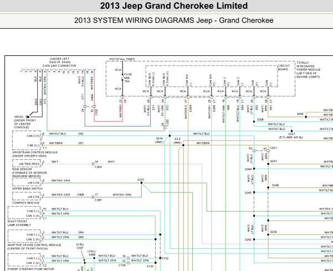Click the '(3.6L) S167' splice label
Image resolution: width=333 pixels, height=271 pixels.
pos(80,246)
